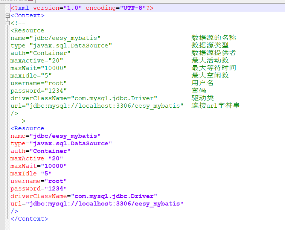Click the Chinese note 最大等待时间
The width and height of the screenshot is (285, 230).
(214, 68)
